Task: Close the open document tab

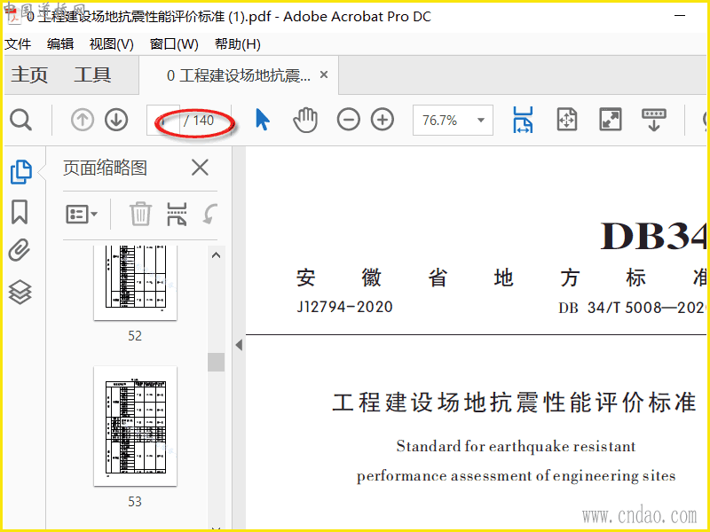Action: pos(324,74)
